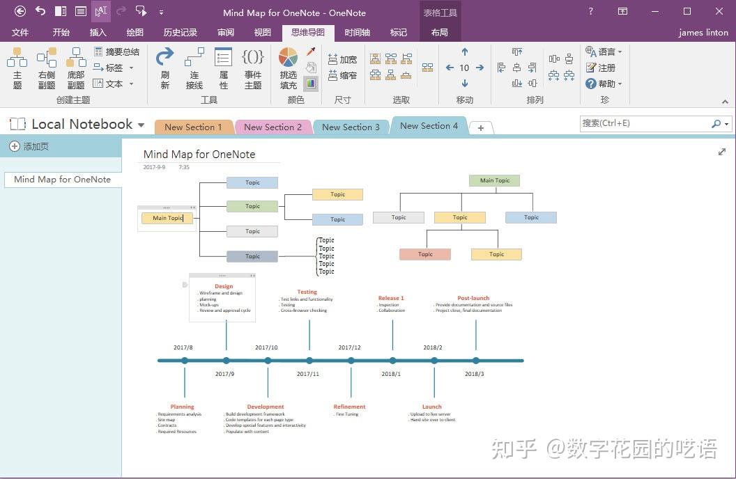Click 注册 to register the add-in
Screen dimensions: 736x479
[x=602, y=68]
